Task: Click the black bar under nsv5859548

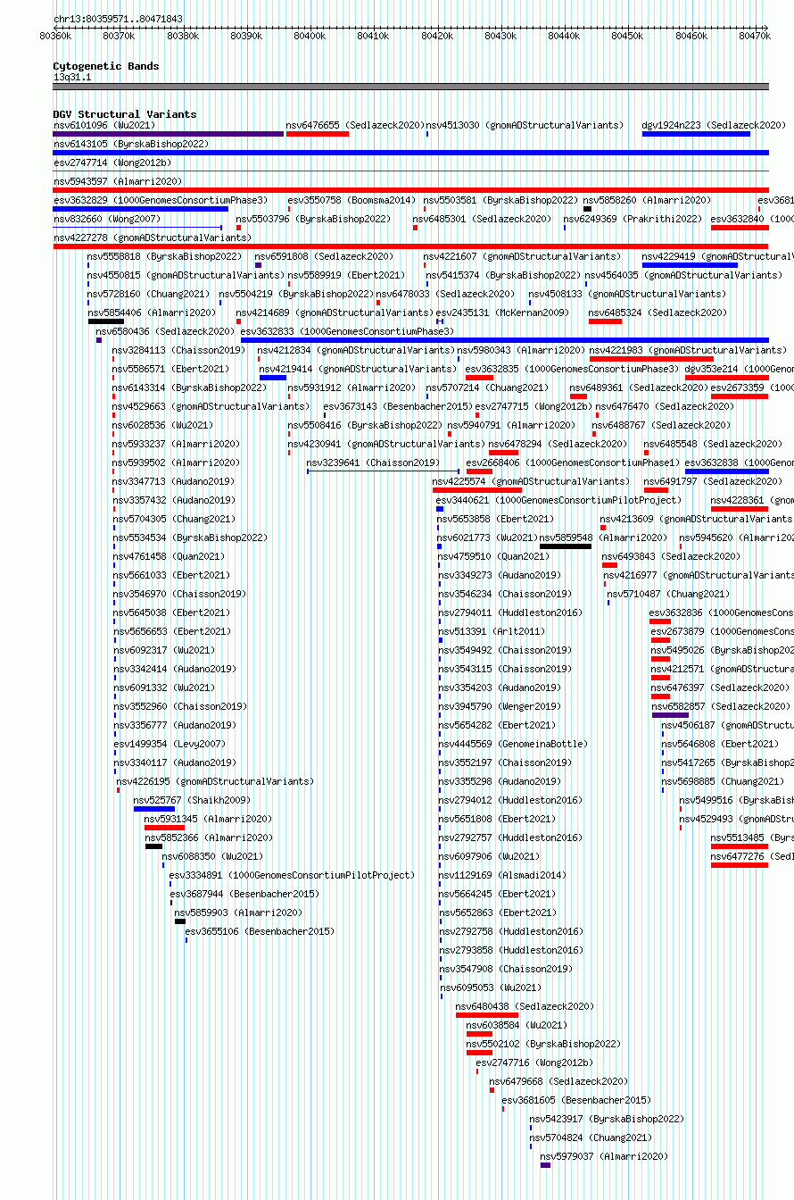Action: click(566, 546)
